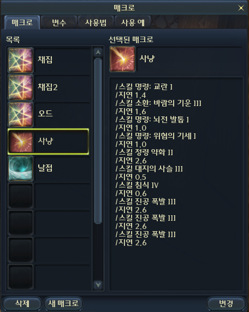Viewport: 249px width, 312px height.
Task: Click the macro list scrollbar thumb
Action: pyautogui.click(x=98, y=141)
